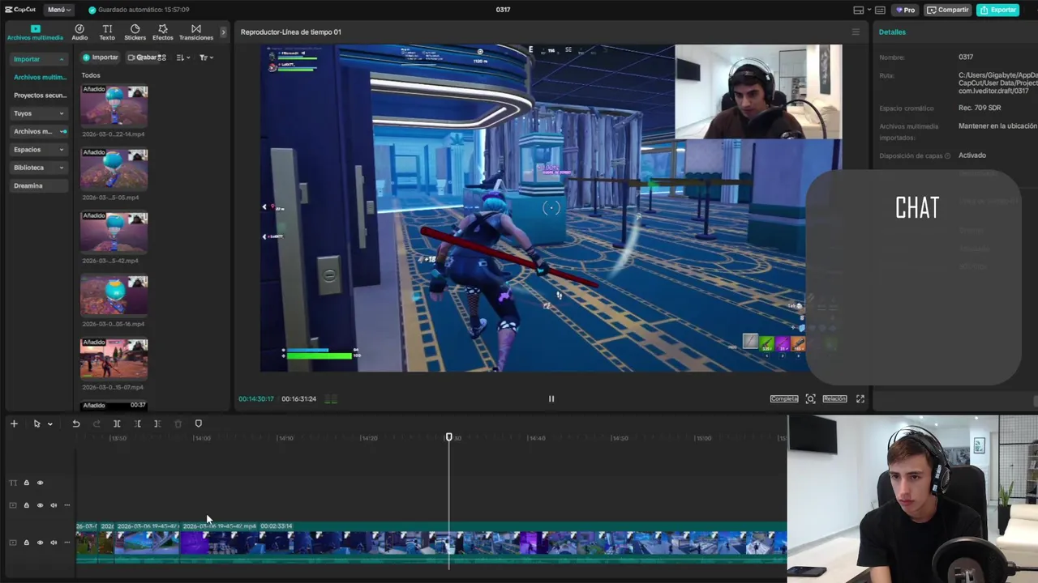
Task: Hide the upper video track
Action: click(40, 505)
